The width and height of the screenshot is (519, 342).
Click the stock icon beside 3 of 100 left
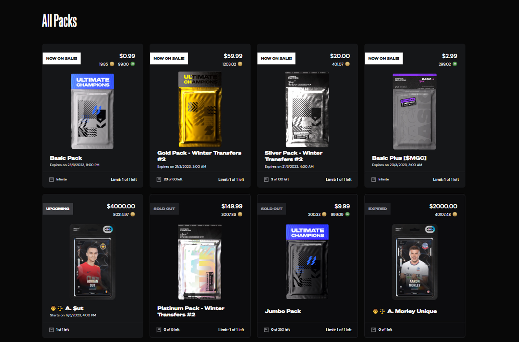click(266, 179)
